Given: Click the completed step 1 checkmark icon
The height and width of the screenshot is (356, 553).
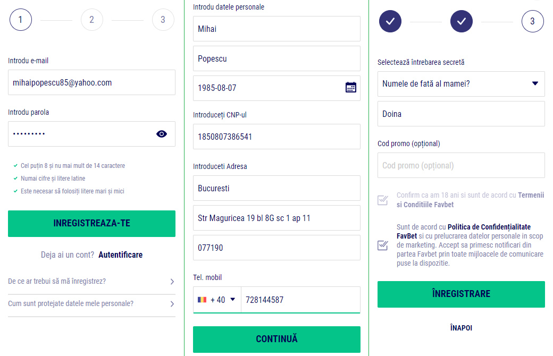Looking at the screenshot, I should [390, 21].
